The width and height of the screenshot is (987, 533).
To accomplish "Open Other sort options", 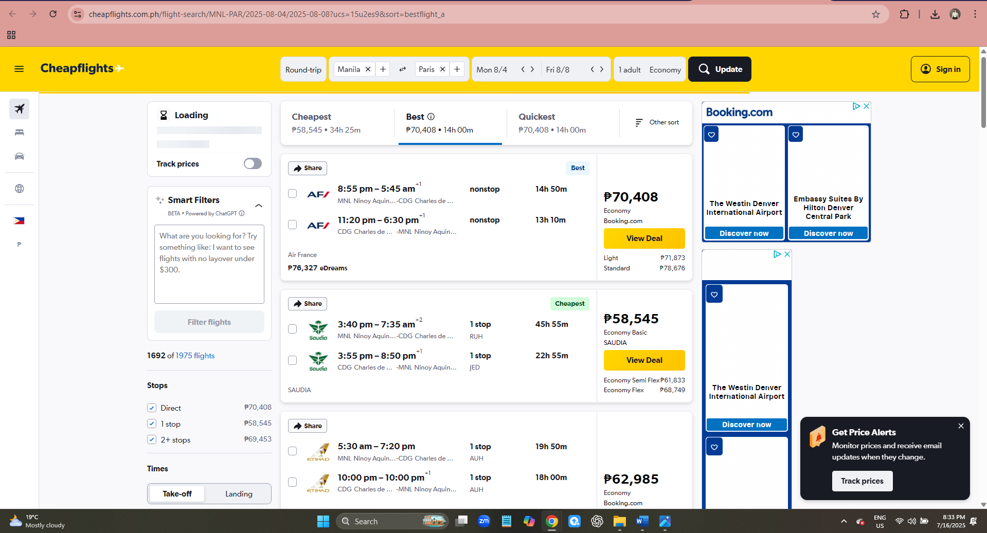I will (657, 122).
